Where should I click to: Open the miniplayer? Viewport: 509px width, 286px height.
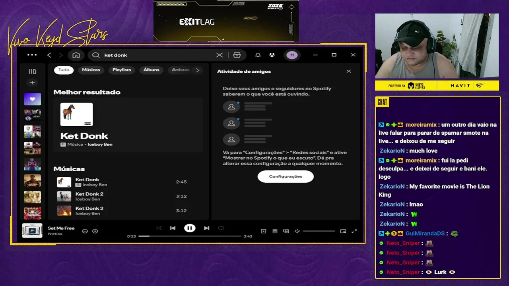[x=343, y=231]
